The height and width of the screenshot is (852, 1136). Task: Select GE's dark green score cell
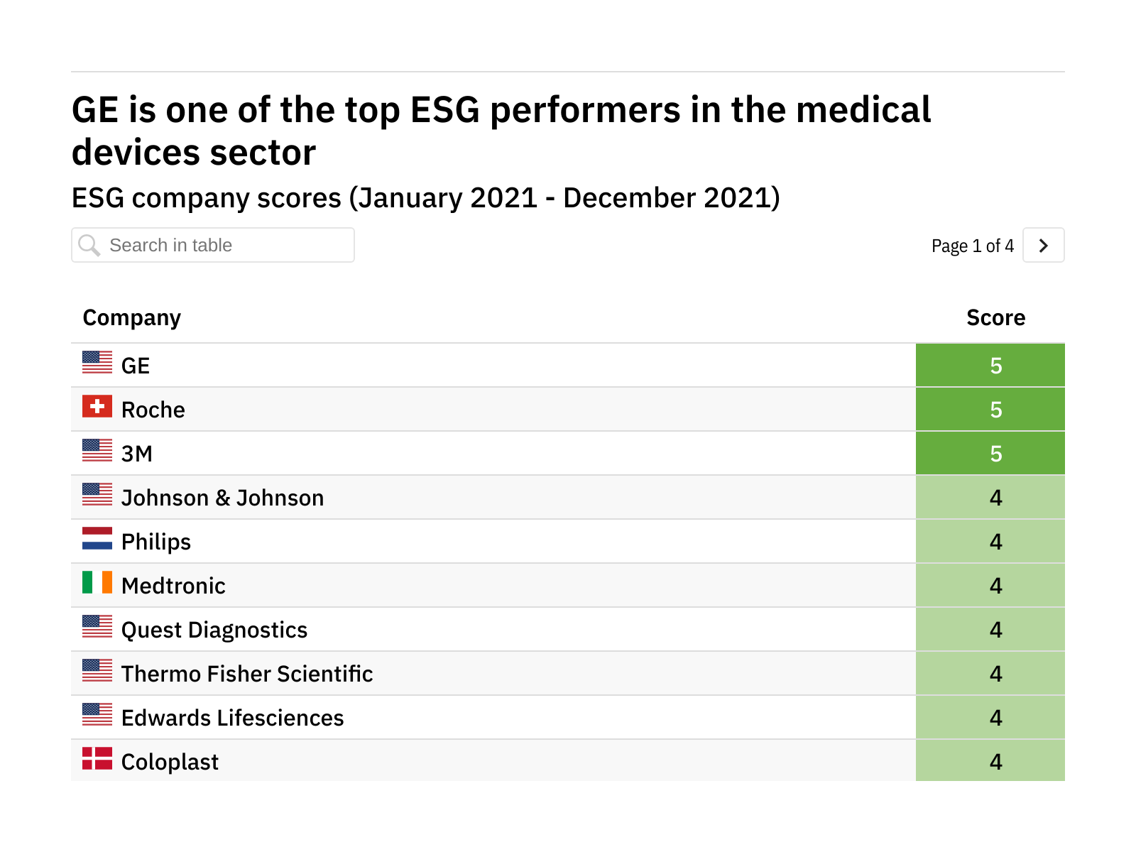point(990,366)
